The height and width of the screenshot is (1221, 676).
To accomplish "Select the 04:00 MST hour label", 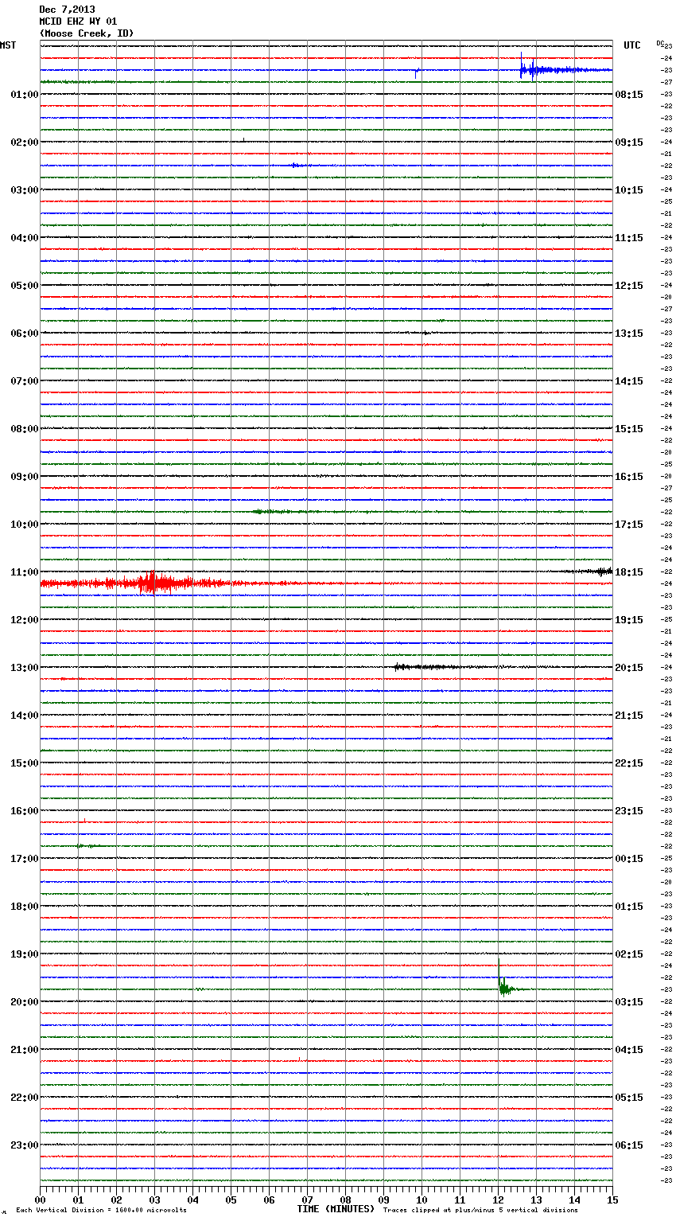I will [x=25, y=238].
